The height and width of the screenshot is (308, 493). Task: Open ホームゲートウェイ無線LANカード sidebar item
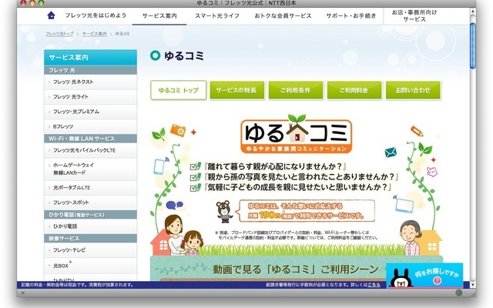(x=91, y=169)
